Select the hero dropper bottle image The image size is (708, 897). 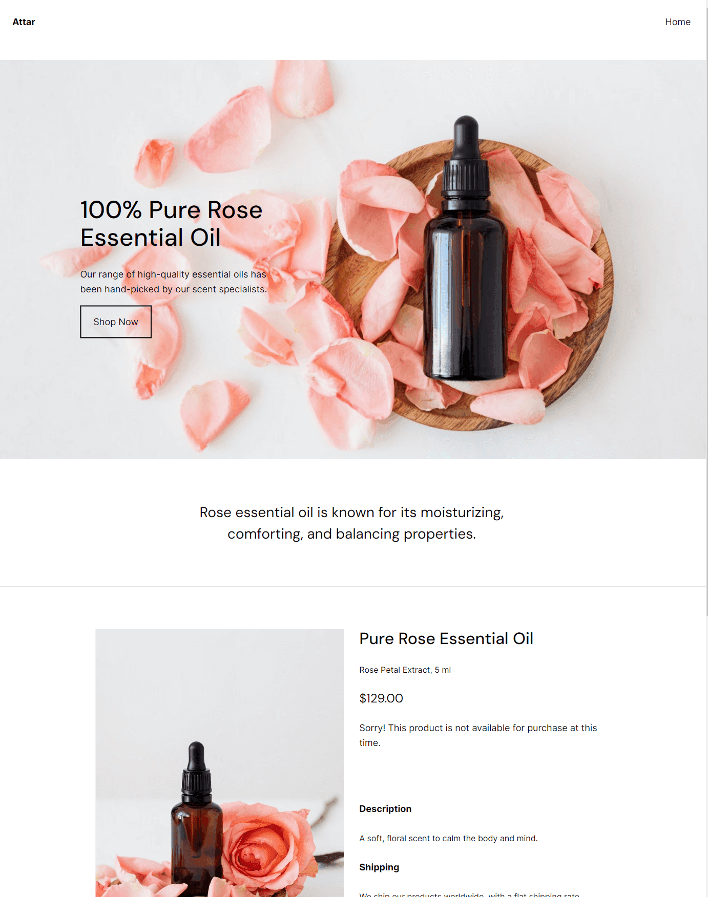[466, 249]
